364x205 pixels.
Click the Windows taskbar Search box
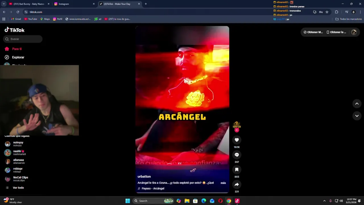coord(153,201)
